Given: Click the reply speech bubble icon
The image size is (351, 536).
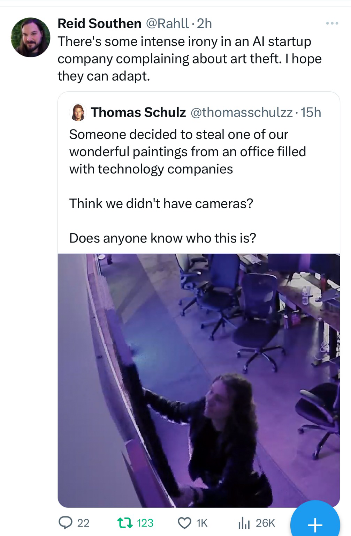Looking at the screenshot, I should coord(65,522).
